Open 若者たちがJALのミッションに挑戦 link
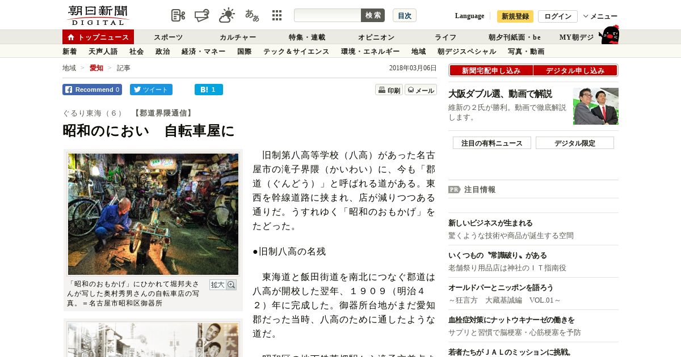 point(510,352)
